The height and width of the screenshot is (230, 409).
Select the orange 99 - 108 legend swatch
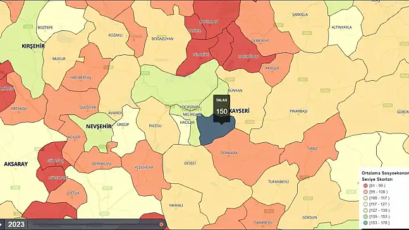point(365,192)
